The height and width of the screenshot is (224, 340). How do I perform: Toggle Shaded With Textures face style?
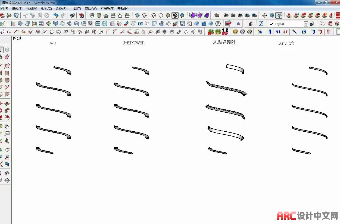[175, 15]
